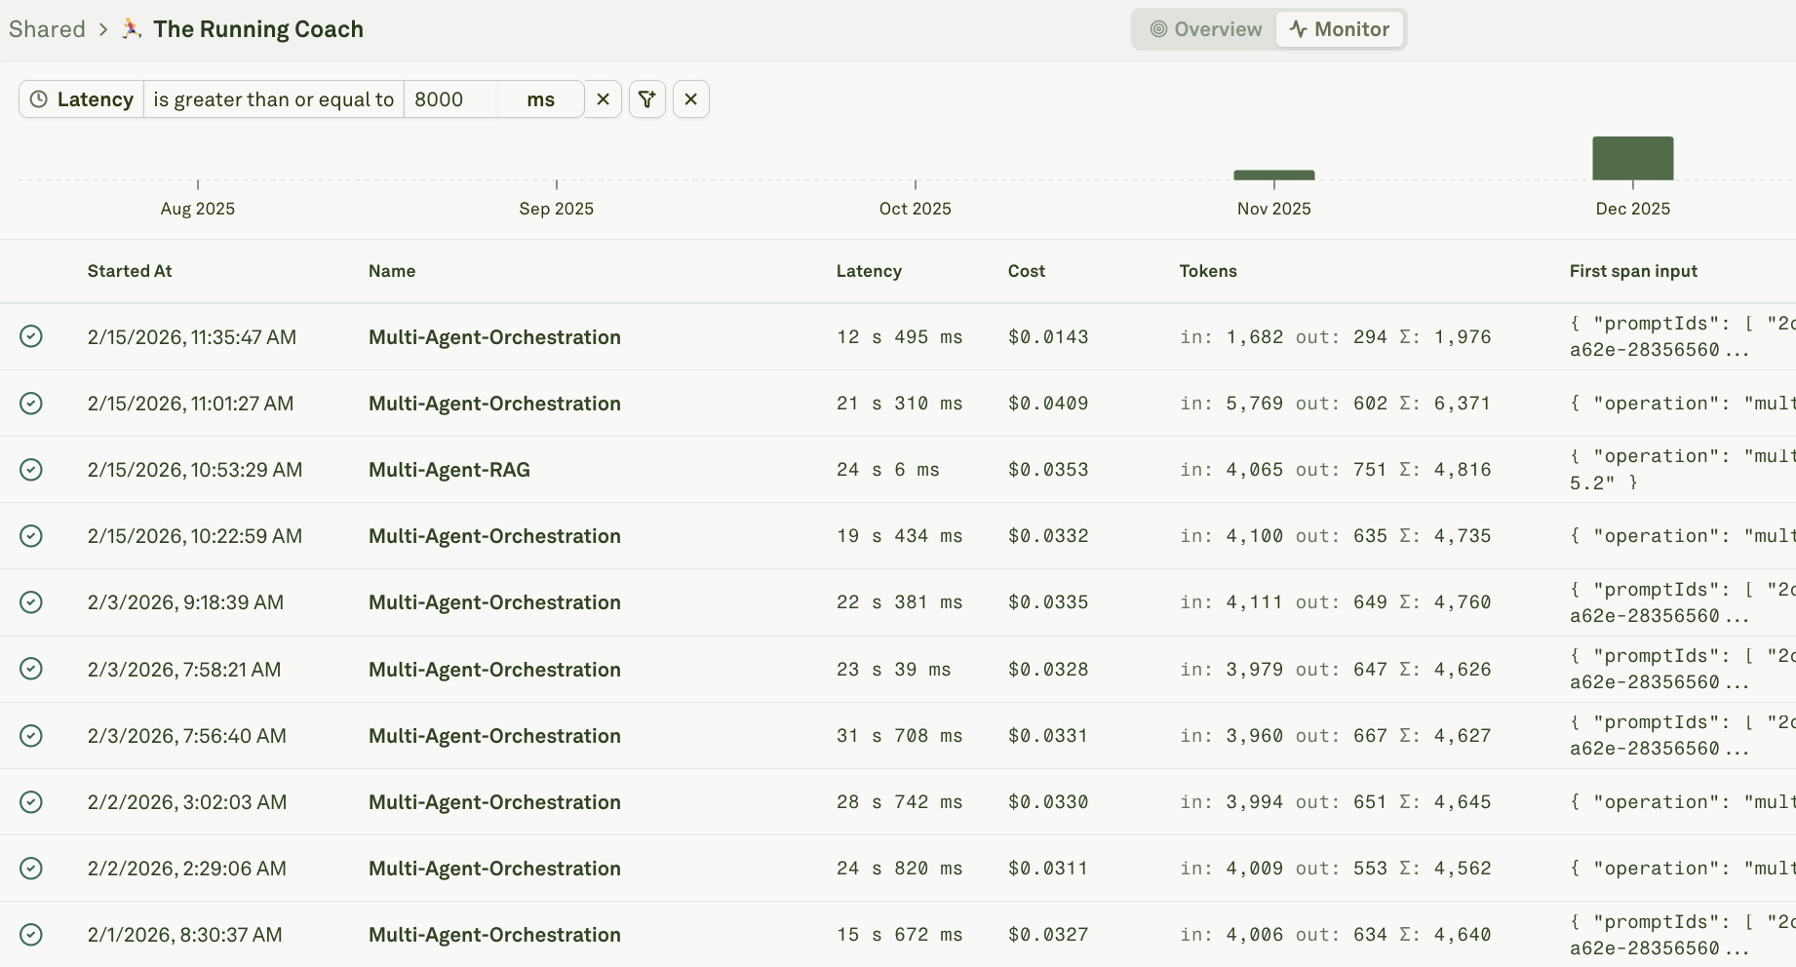Click the Overview target icon
This screenshot has width=1796, height=967.
tap(1158, 29)
